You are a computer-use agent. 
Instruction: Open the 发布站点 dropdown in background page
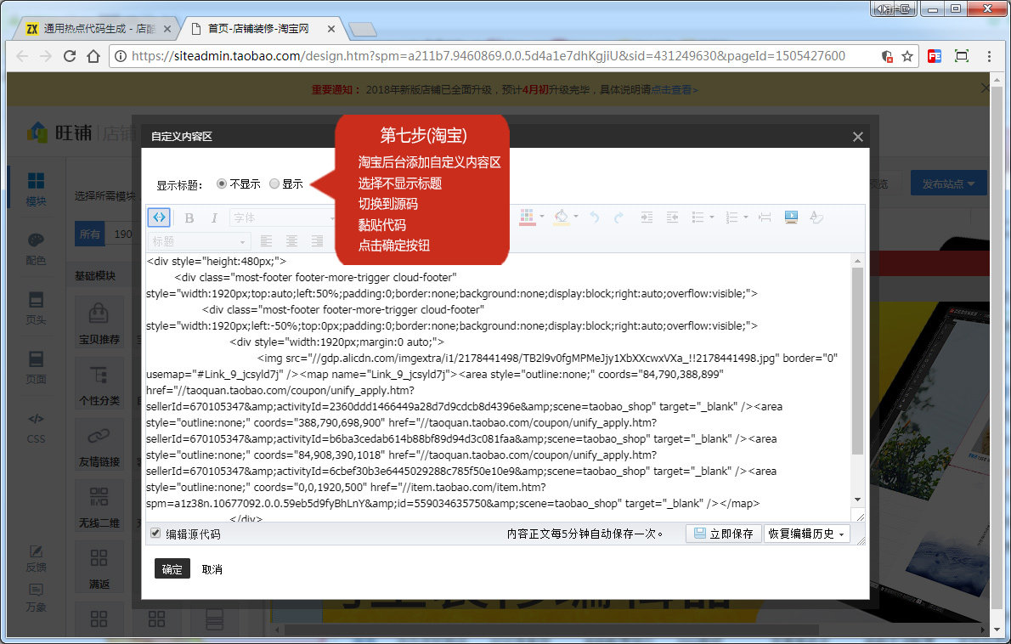point(948,184)
